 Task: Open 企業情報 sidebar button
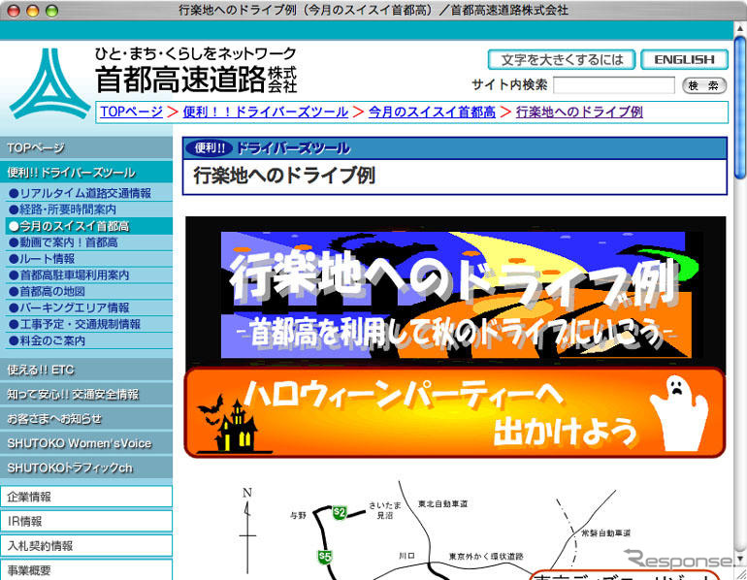pyautogui.click(x=86, y=497)
